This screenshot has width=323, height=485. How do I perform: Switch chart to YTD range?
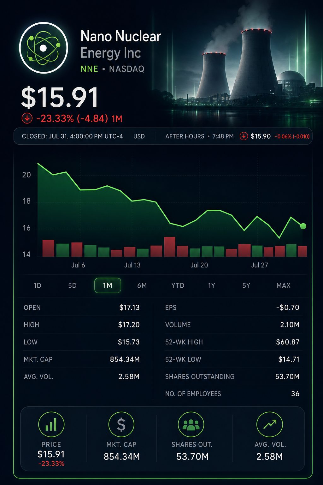pyautogui.click(x=178, y=285)
